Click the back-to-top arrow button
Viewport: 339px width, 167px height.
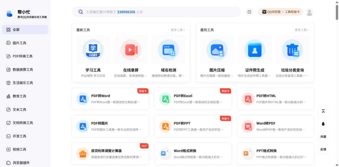coord(323,111)
